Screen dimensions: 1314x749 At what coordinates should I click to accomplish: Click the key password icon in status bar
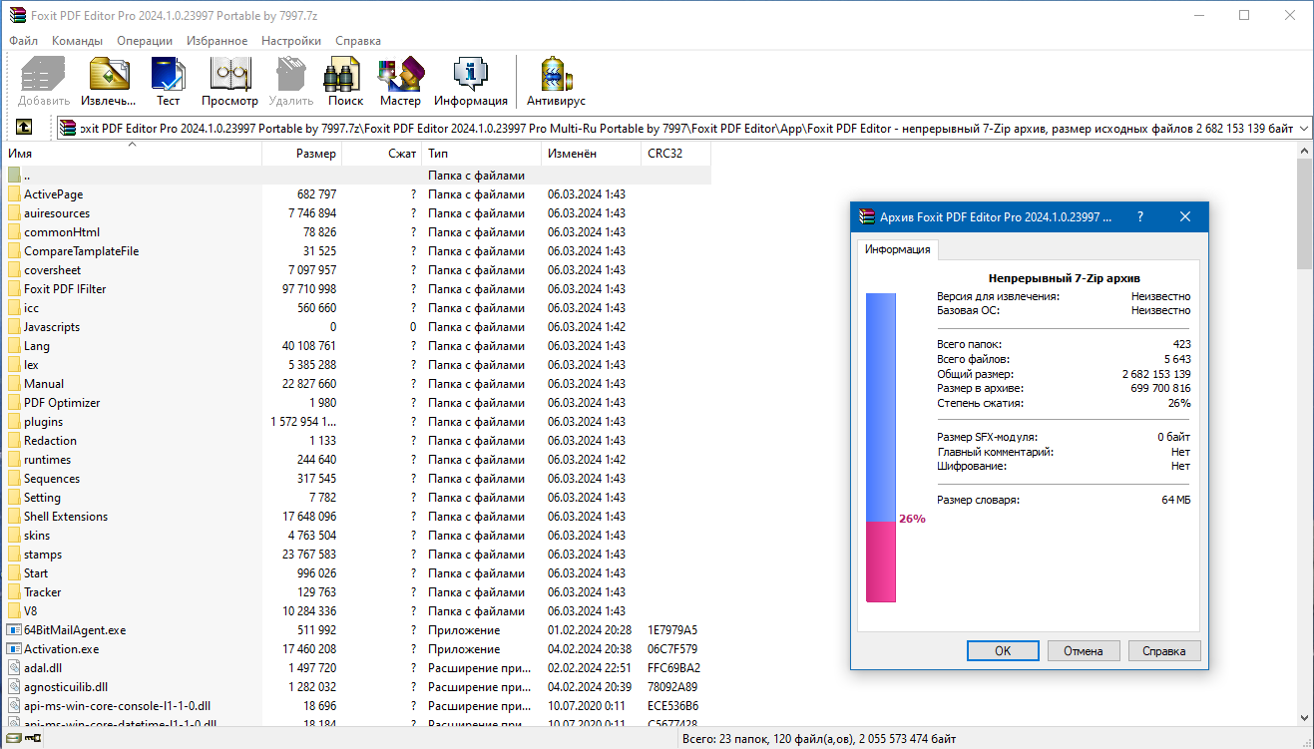pos(33,739)
